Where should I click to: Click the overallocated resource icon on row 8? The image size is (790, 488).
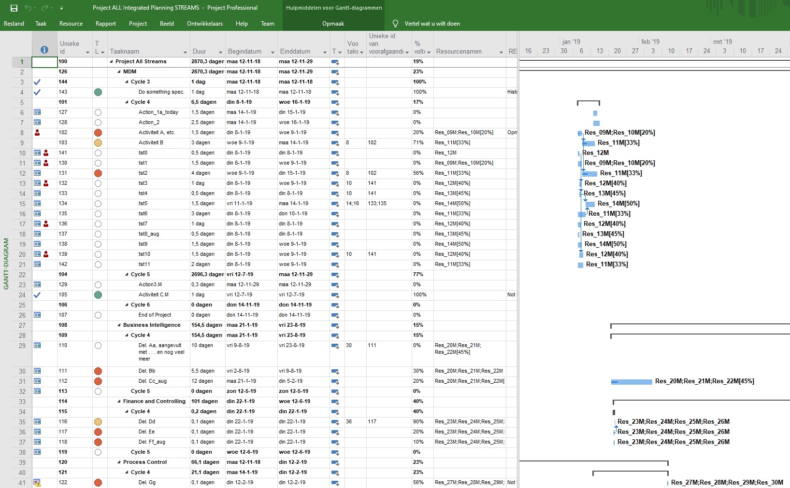(x=37, y=133)
